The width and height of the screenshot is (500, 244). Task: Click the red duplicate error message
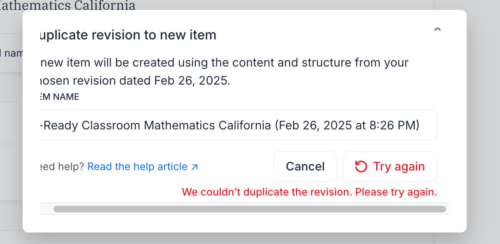tap(310, 192)
